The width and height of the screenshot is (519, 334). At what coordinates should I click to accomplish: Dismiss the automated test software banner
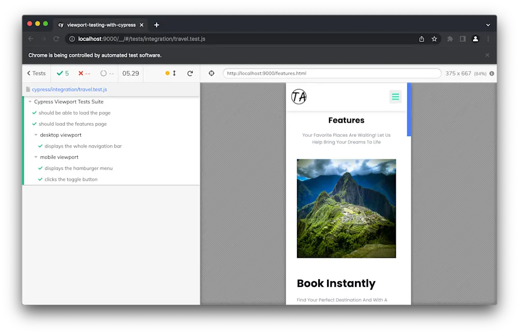(x=487, y=55)
